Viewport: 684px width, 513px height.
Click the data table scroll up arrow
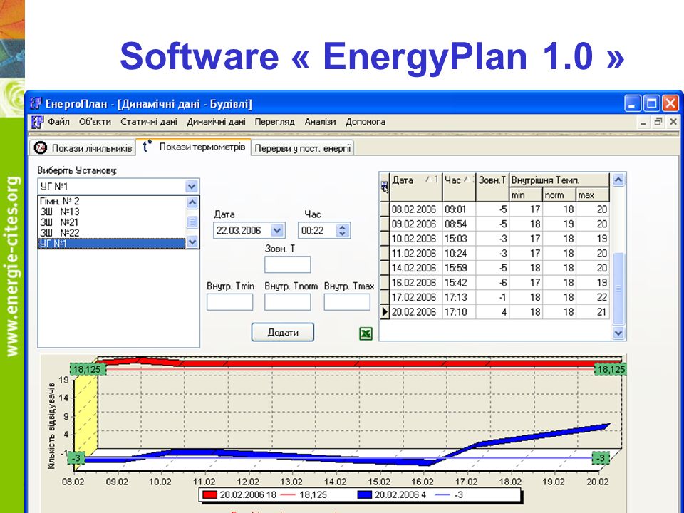click(x=618, y=180)
